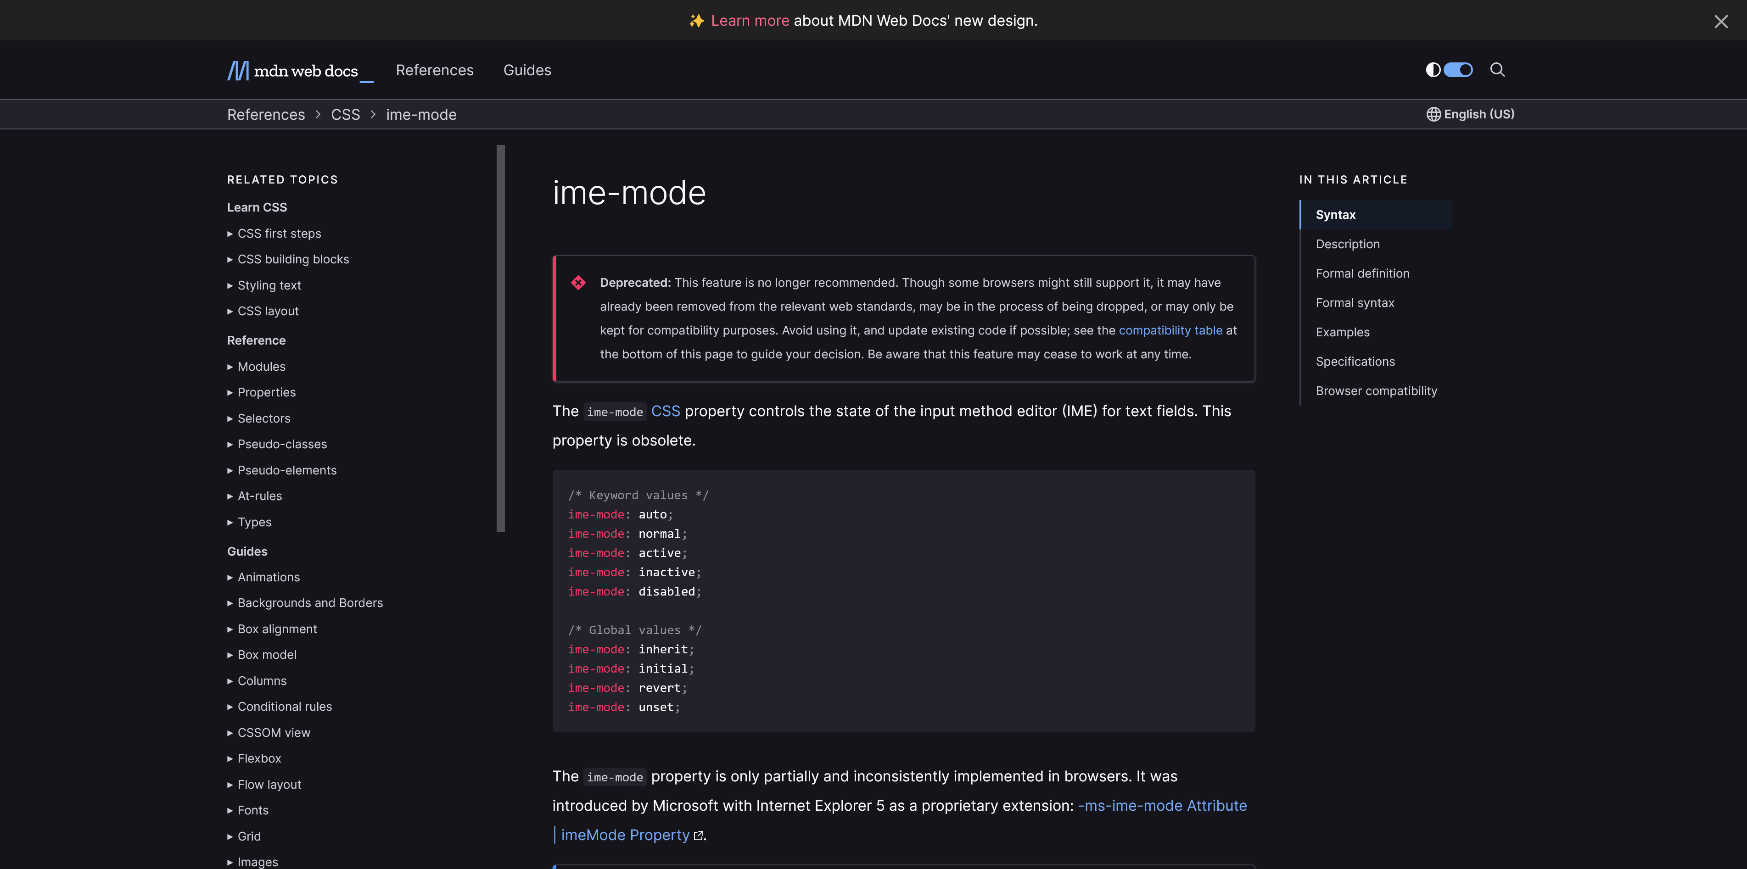Viewport: 1747px width, 869px height.
Task: Click the globe icon beside English (US)
Action: pyautogui.click(x=1433, y=114)
